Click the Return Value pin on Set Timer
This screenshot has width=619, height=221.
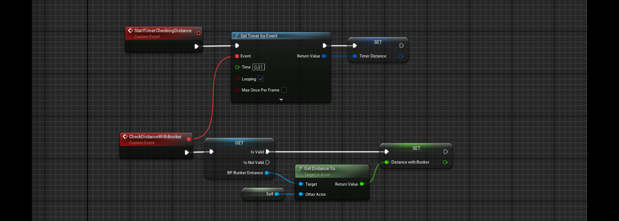[324, 56]
